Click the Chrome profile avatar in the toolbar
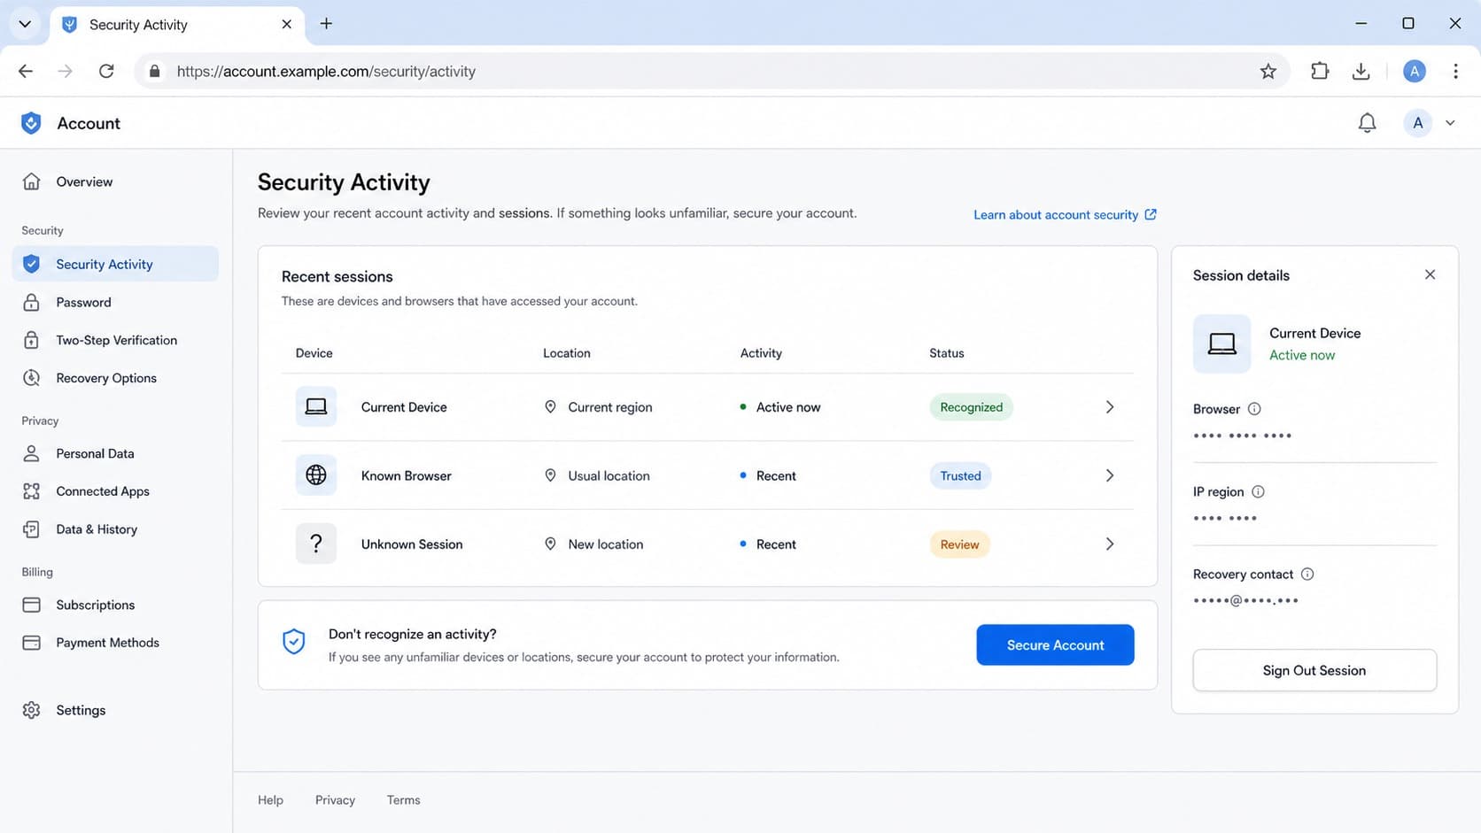The height and width of the screenshot is (833, 1481). (x=1415, y=71)
